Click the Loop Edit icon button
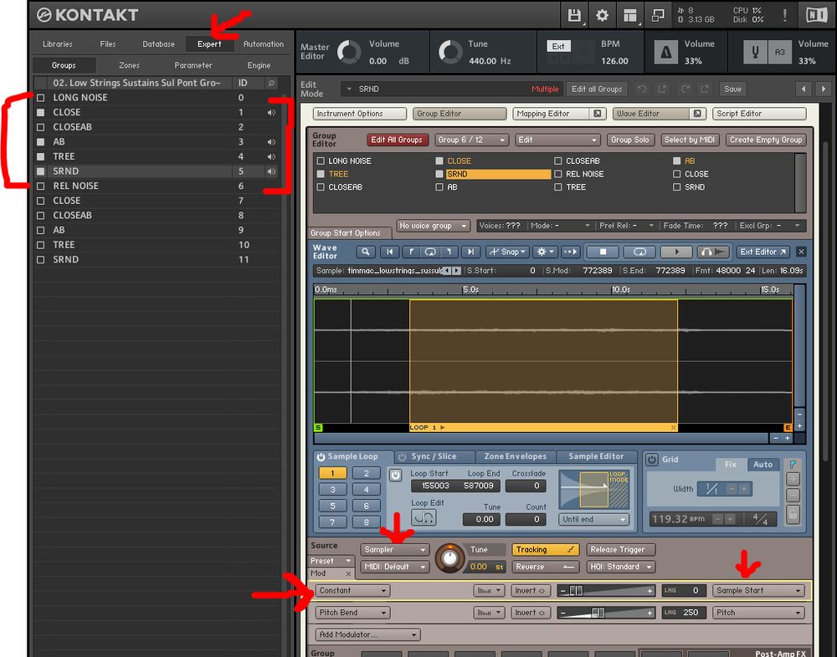The height and width of the screenshot is (657, 837). pos(424,517)
